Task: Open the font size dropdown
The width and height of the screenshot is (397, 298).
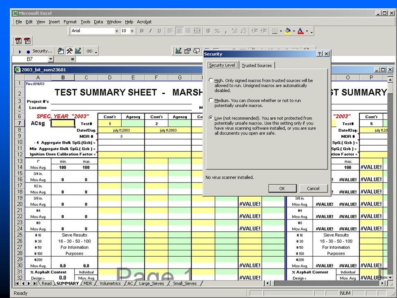Action: (132, 31)
